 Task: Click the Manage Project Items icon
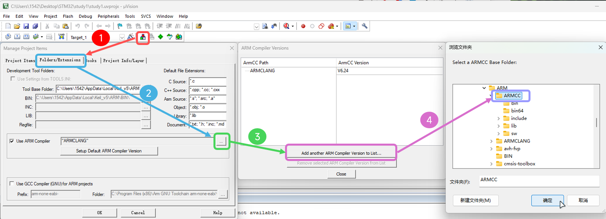[x=143, y=37]
